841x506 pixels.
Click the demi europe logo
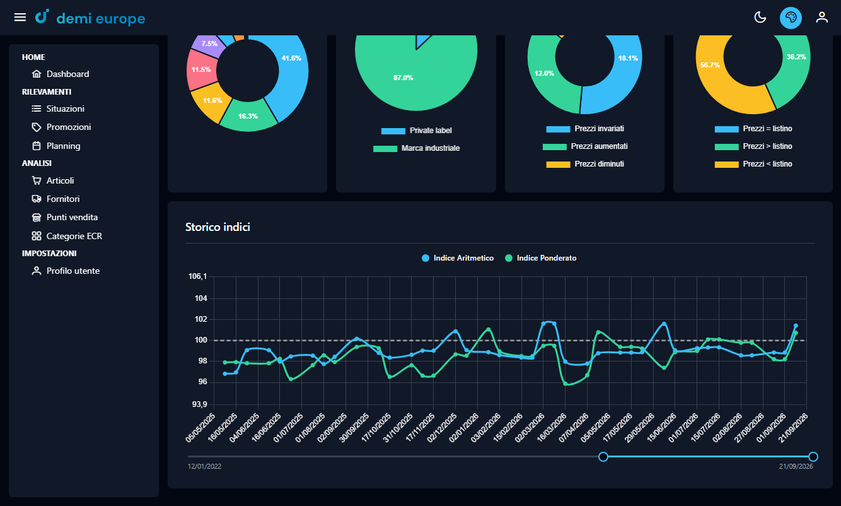pyautogui.click(x=90, y=18)
